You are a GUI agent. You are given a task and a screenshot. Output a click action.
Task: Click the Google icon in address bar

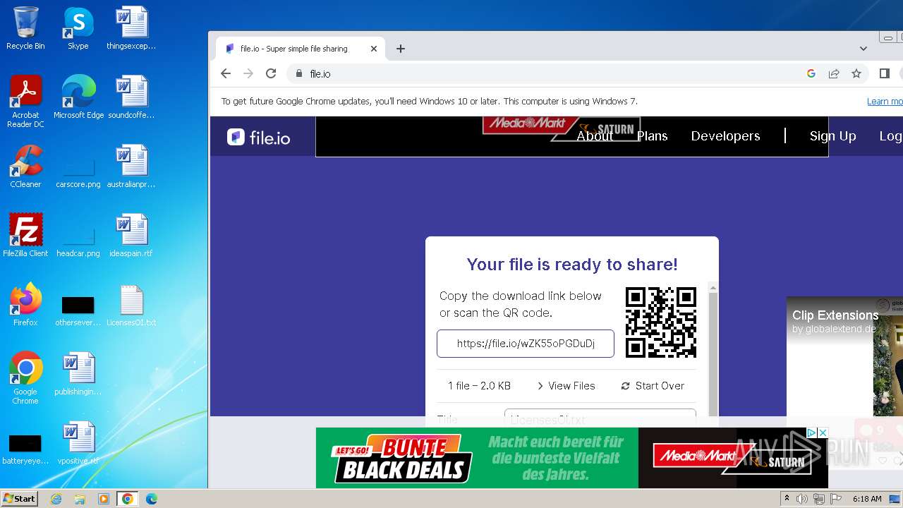tap(811, 73)
